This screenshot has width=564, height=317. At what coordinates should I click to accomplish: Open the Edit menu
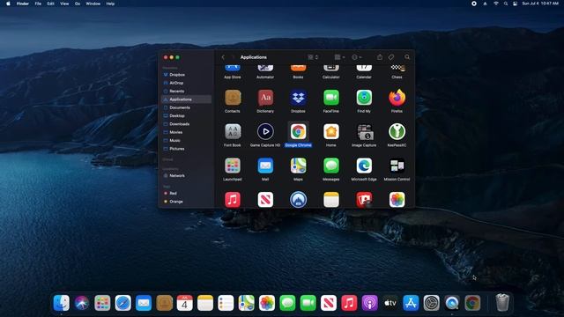(x=51, y=4)
